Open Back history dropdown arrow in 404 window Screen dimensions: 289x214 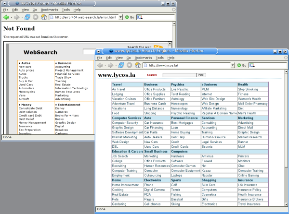point(11,17)
